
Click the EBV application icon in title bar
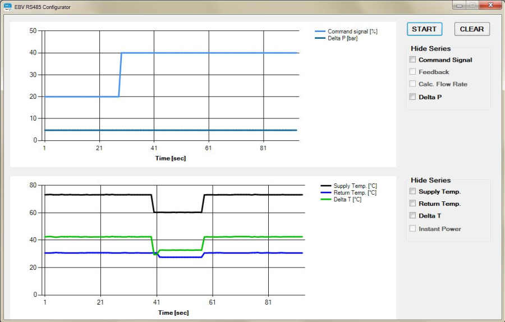[x=8, y=6]
